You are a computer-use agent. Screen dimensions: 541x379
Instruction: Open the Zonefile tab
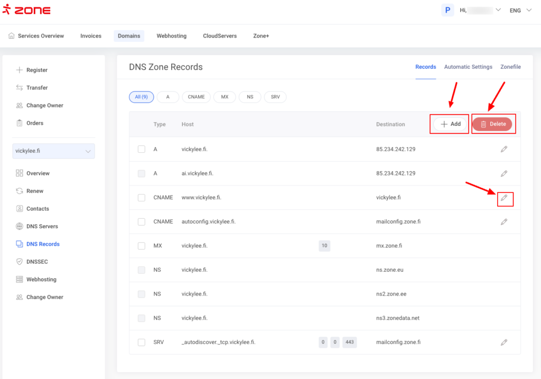(x=510, y=67)
